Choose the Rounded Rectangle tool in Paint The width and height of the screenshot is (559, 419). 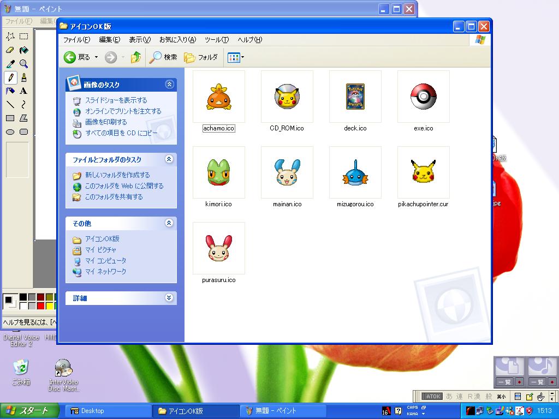click(24, 132)
